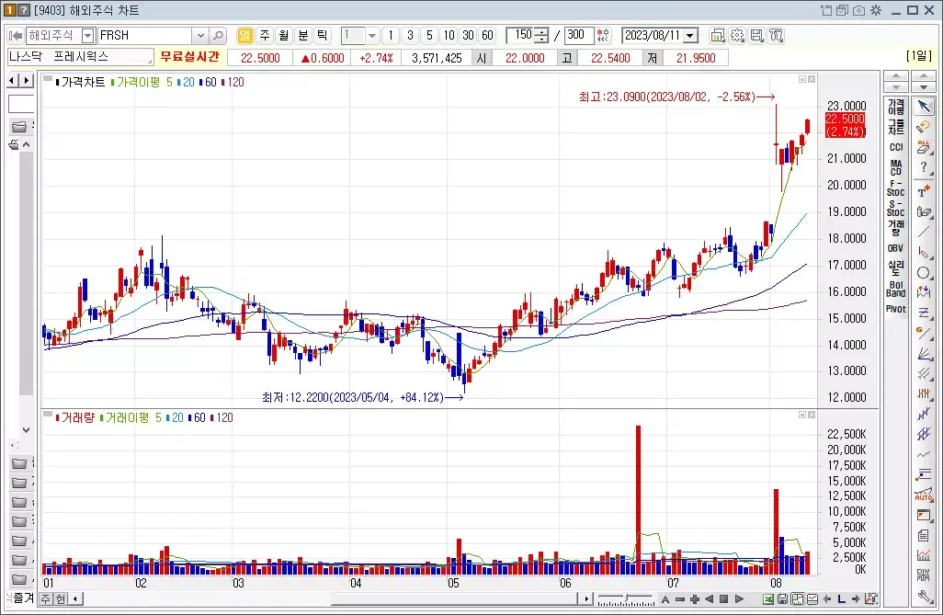The height and width of the screenshot is (615, 943).
Task: Expand left panel with down chevron
Action: 26,429
